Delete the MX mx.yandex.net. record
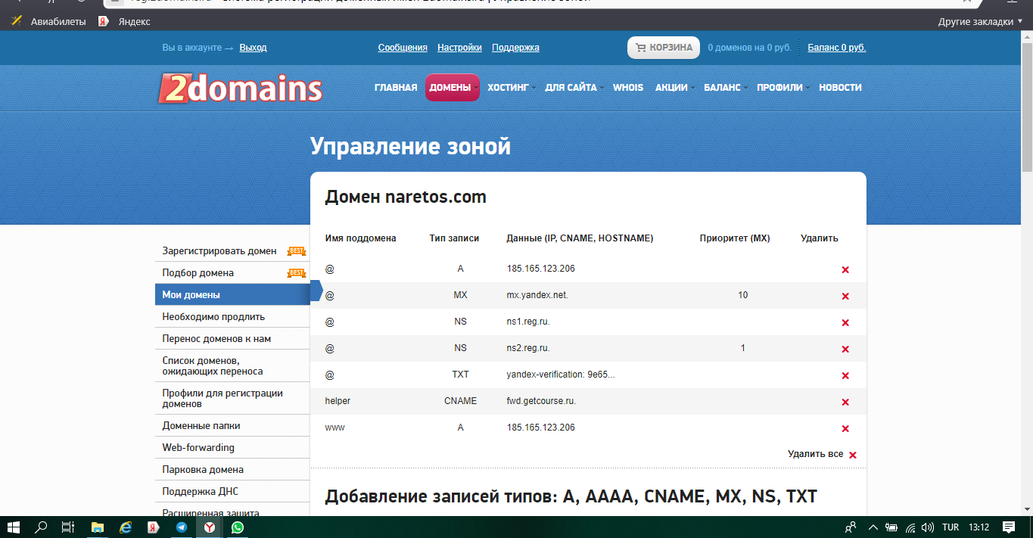Screen dimensions: 1033x538 click(845, 297)
